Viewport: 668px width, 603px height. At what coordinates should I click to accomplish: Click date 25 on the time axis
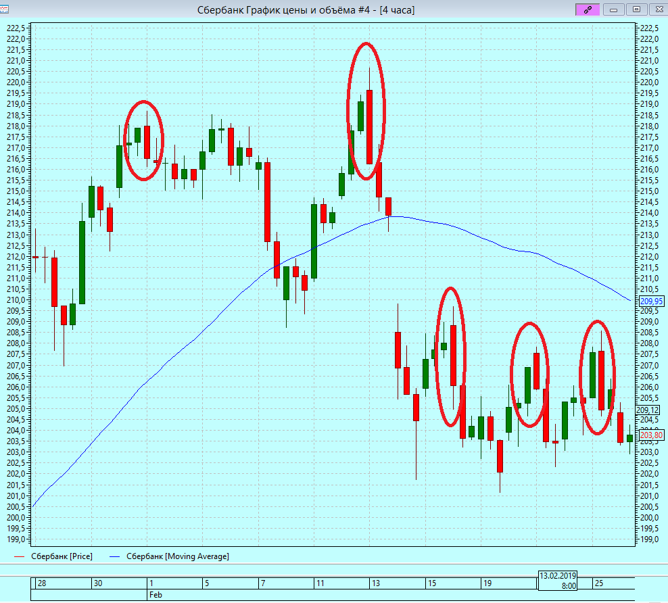[x=599, y=583]
